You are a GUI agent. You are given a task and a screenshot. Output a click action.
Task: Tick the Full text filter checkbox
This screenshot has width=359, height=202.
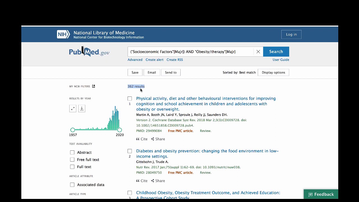(x=72, y=167)
